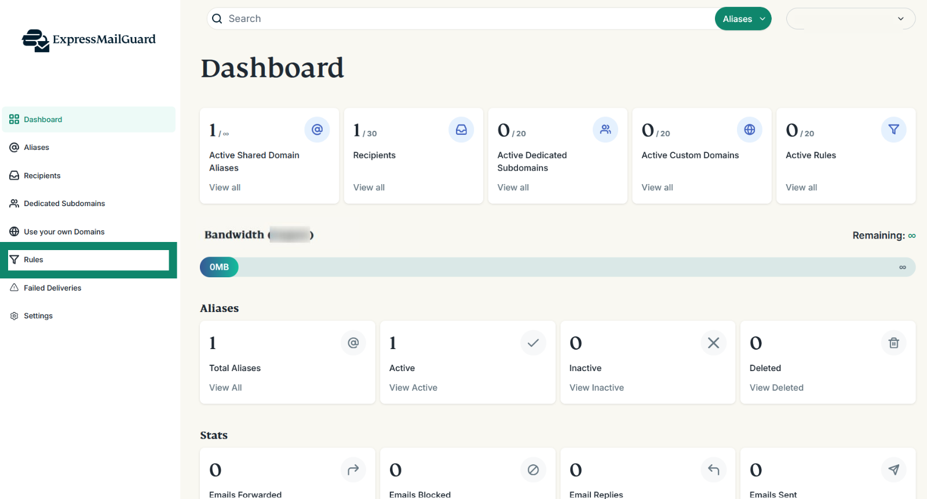This screenshot has height=499, width=927.
Task: Click View all under Recipients
Action: pyautogui.click(x=369, y=188)
